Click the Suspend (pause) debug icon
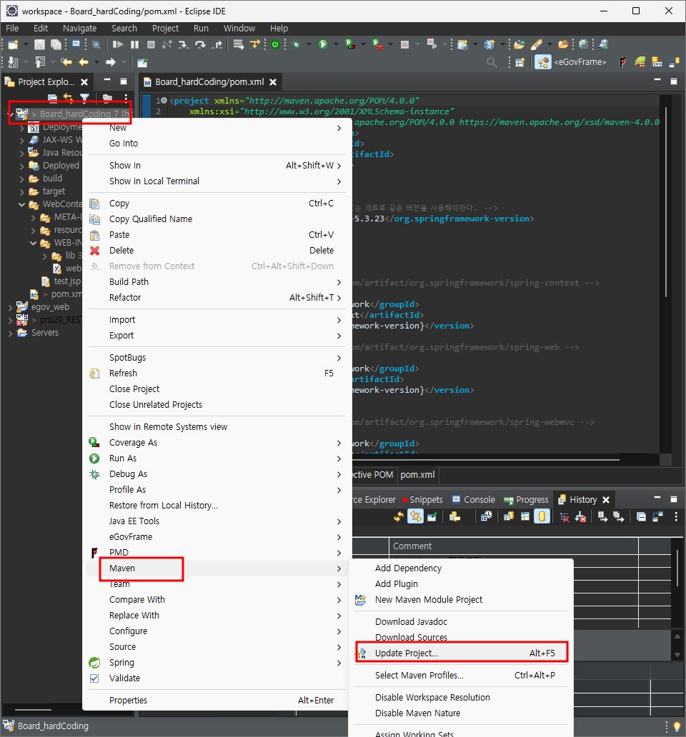 [134, 45]
